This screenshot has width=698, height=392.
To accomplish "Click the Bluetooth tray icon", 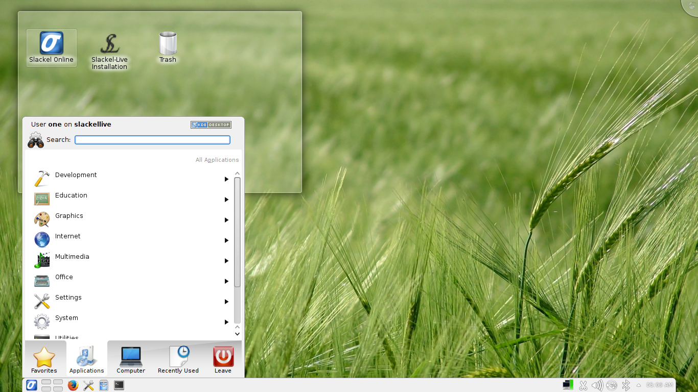I will pos(626,385).
